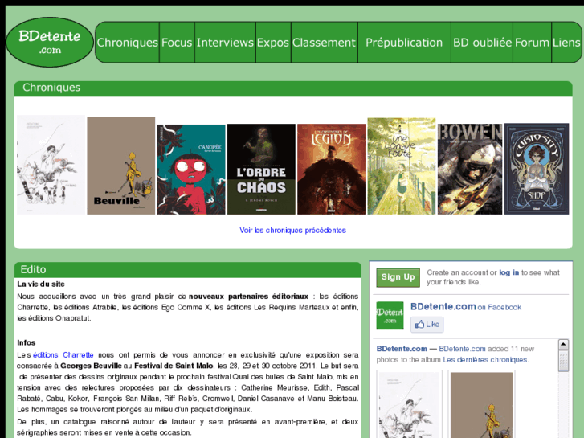Screen dimensions: 584x438
Task: Click the Facebook feed scrollbar handle
Action: [x=563, y=361]
